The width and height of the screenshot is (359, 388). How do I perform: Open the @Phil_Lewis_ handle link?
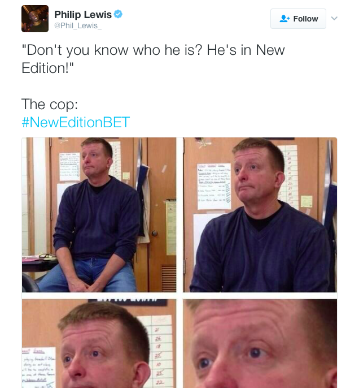click(x=78, y=25)
